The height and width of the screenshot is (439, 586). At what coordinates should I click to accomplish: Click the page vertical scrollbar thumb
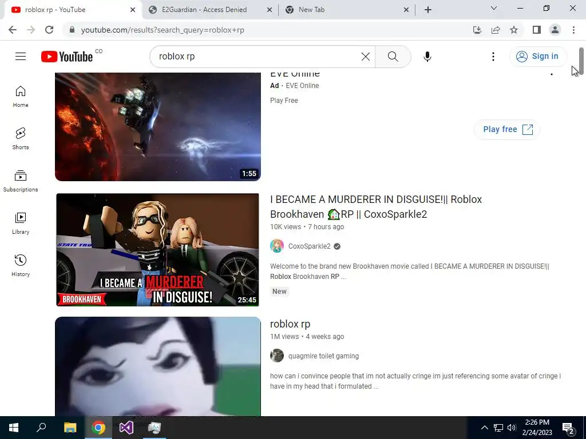pyautogui.click(x=581, y=61)
